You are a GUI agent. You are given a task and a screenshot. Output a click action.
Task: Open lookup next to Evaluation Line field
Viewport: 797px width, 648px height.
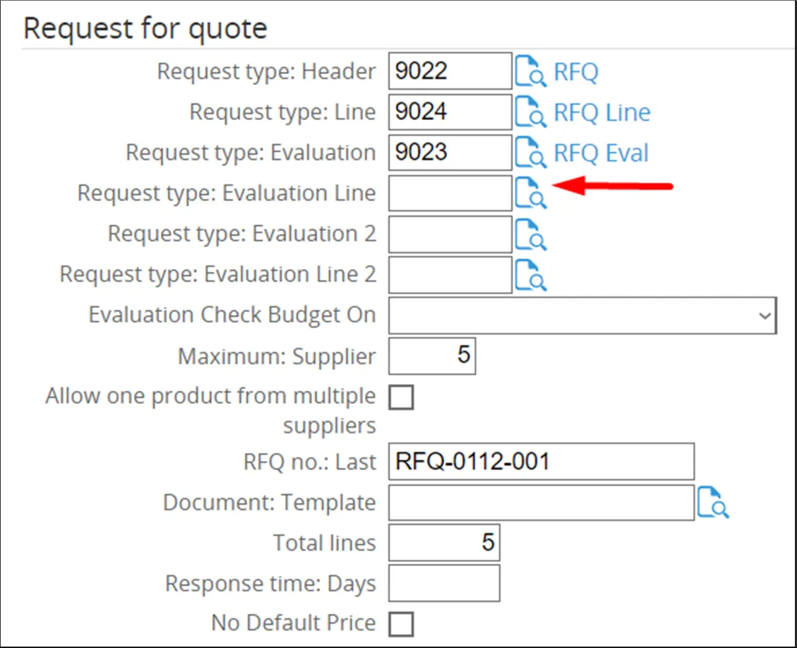[530, 193]
